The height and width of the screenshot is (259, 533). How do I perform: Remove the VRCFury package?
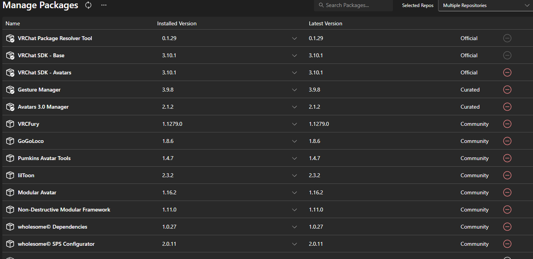pos(507,124)
